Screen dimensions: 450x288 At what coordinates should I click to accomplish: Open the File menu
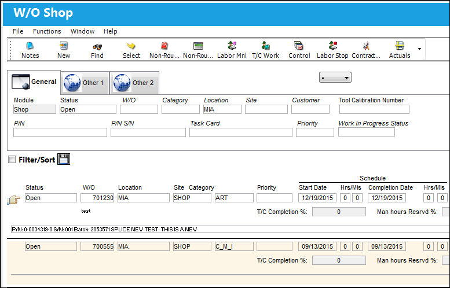tap(18, 31)
